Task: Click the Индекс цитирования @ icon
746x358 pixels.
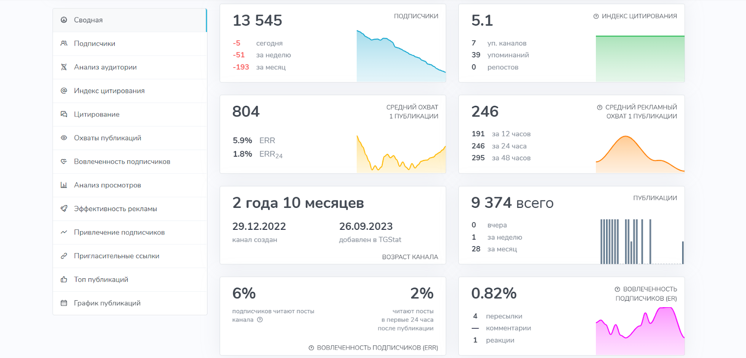Action: (64, 90)
